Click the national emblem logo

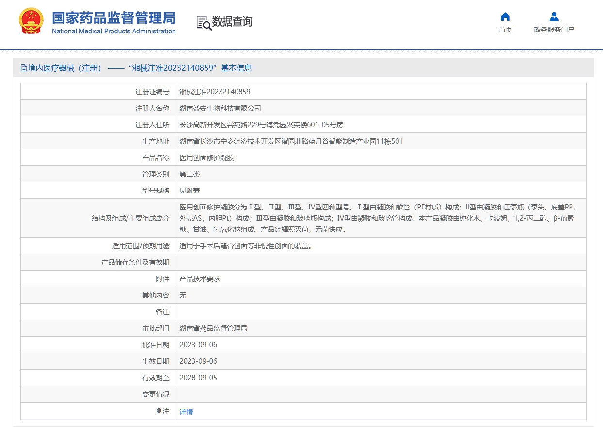click(31, 21)
